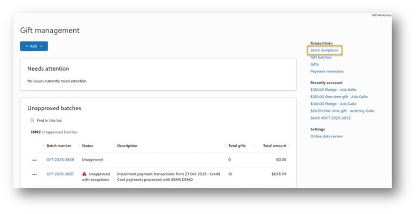Open batch GFT-2025-3857
The width and height of the screenshot is (417, 214).
point(60,174)
